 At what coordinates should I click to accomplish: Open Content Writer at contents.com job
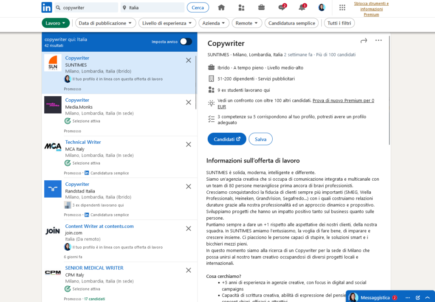click(x=99, y=226)
